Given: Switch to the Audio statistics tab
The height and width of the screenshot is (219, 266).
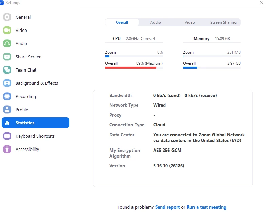Looking at the screenshot, I should point(156,22).
